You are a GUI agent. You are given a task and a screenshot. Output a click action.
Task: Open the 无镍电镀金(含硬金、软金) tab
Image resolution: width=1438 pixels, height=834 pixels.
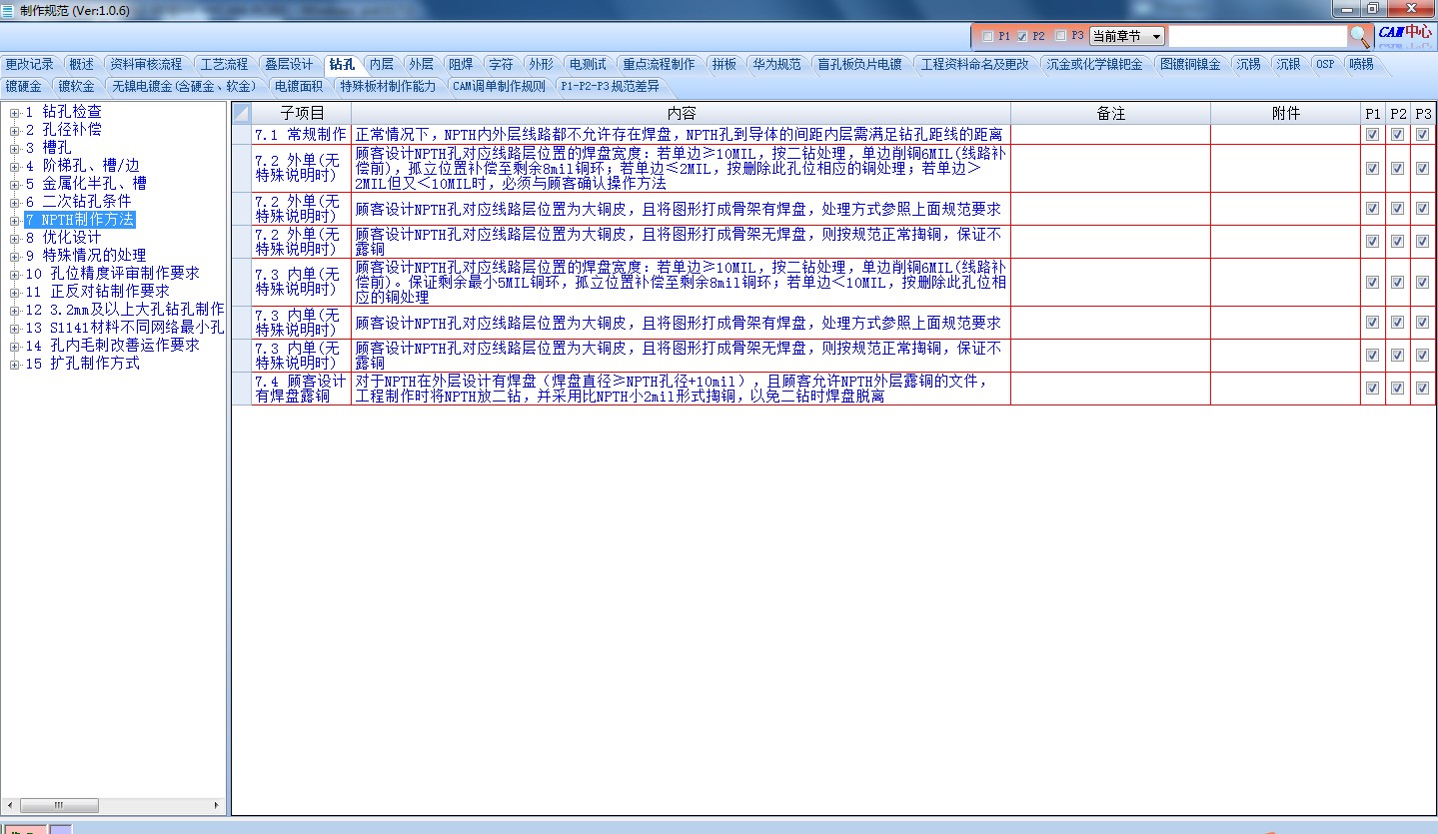click(x=183, y=86)
